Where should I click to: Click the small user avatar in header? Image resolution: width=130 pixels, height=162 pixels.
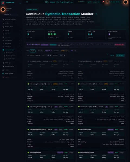(107, 2)
